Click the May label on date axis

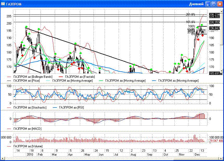pyautogui.click(x=87, y=154)
